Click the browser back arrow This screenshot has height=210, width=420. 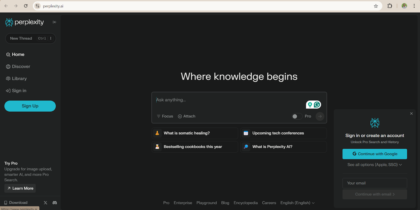(6, 6)
